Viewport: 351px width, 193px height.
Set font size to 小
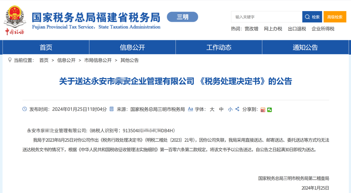230,109
